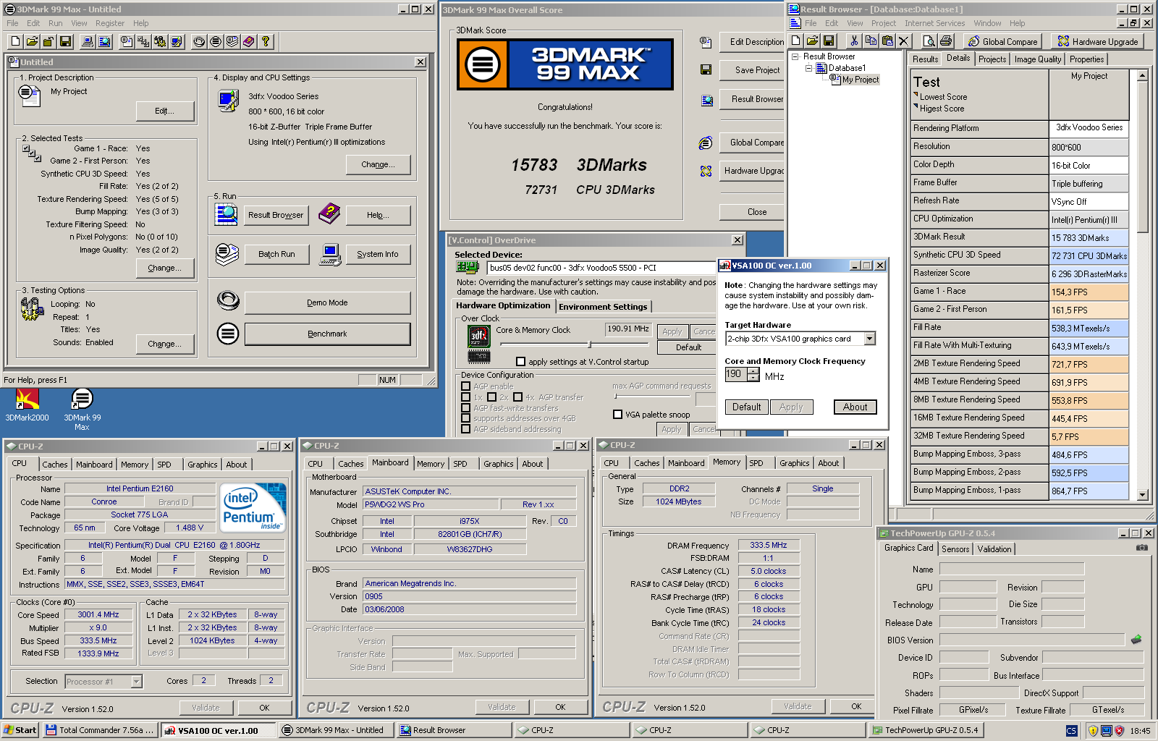1158x741 pixels.
Task: Click Cut scissors icon in Result Browser toolbar
Action: (x=854, y=41)
